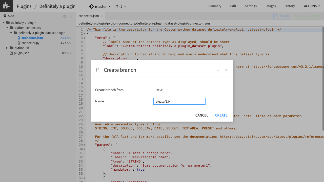Select connector.json in the file tree
The image size is (324, 182).
tap(32, 38)
